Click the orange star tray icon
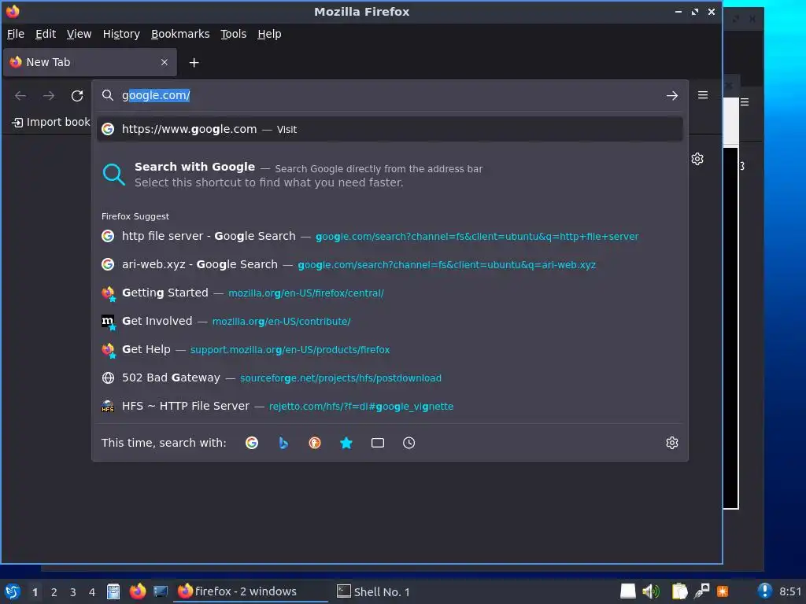Image resolution: width=806 pixels, height=604 pixels. tap(723, 591)
